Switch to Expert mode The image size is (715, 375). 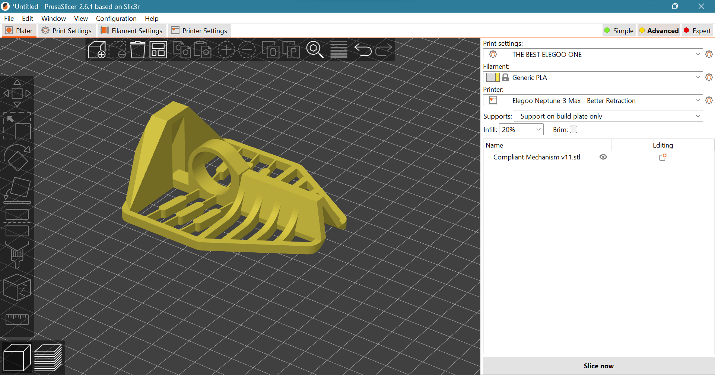(x=697, y=30)
